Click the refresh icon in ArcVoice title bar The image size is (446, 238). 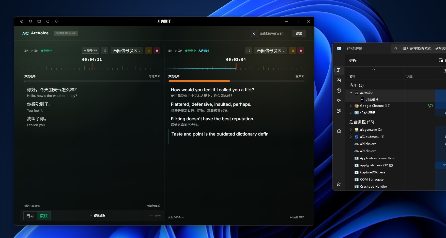(48, 21)
